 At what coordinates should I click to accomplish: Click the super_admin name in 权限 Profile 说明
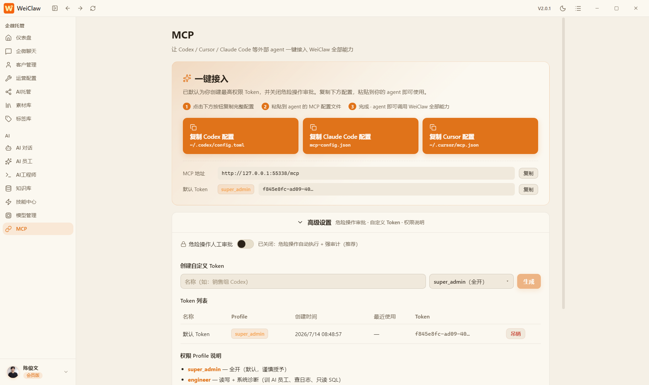click(x=204, y=369)
